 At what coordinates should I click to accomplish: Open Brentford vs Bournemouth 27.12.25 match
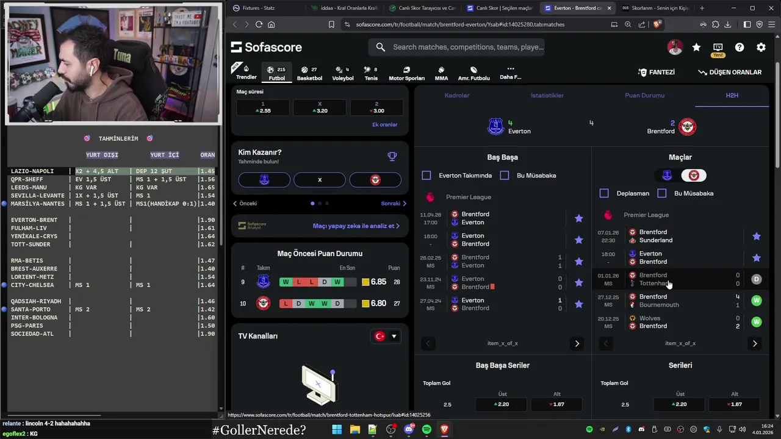click(680, 301)
